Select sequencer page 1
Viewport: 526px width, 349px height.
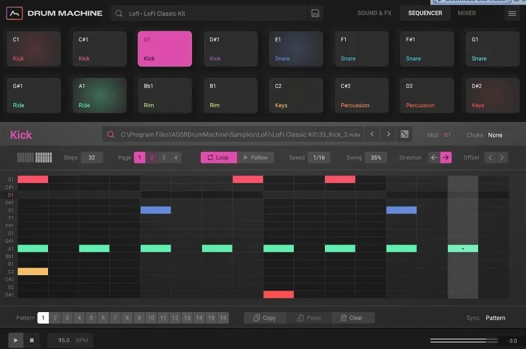pyautogui.click(x=140, y=158)
